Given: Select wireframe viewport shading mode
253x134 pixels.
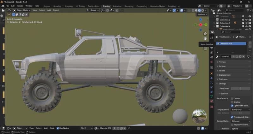Looking at the screenshot, I should (x=193, y=10).
